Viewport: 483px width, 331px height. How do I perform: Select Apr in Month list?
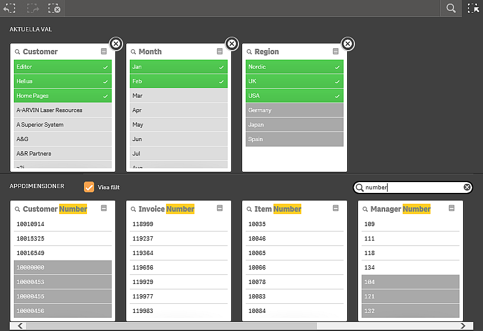[x=178, y=110]
